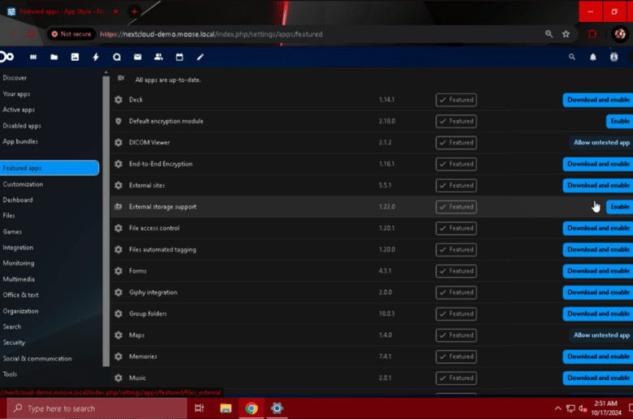The width and height of the screenshot is (633, 419).
Task: Click the External sites app name
Action: (147, 185)
